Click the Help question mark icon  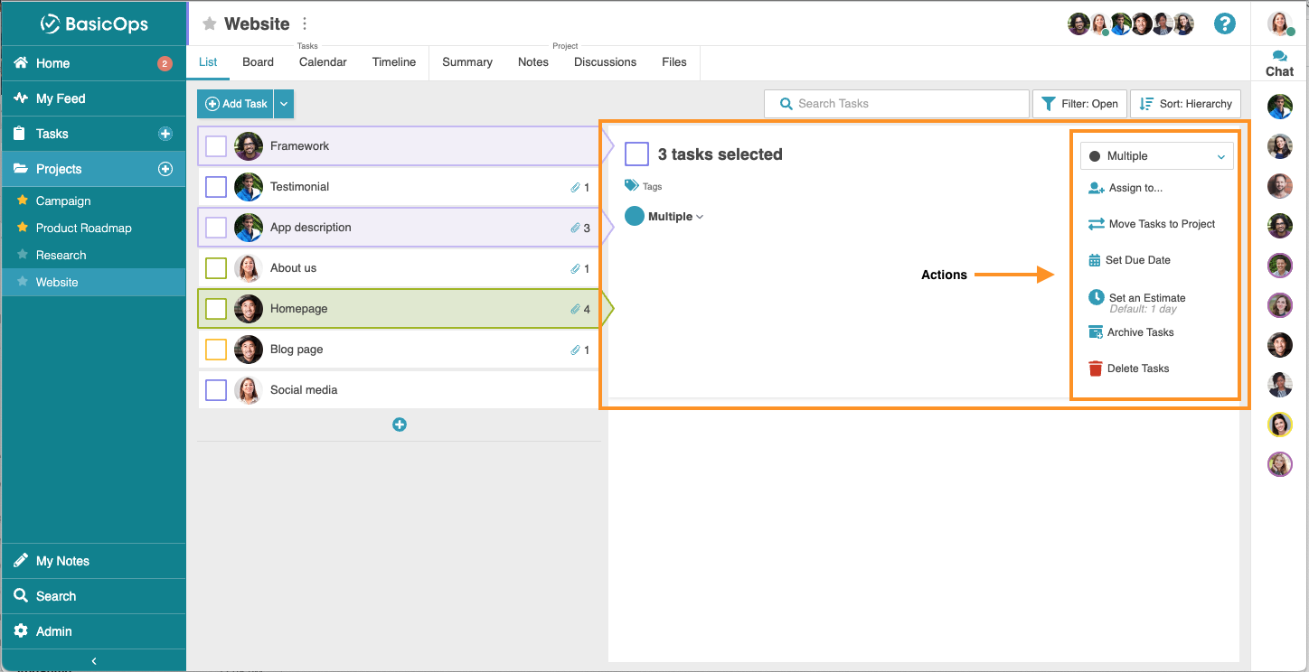[1225, 23]
